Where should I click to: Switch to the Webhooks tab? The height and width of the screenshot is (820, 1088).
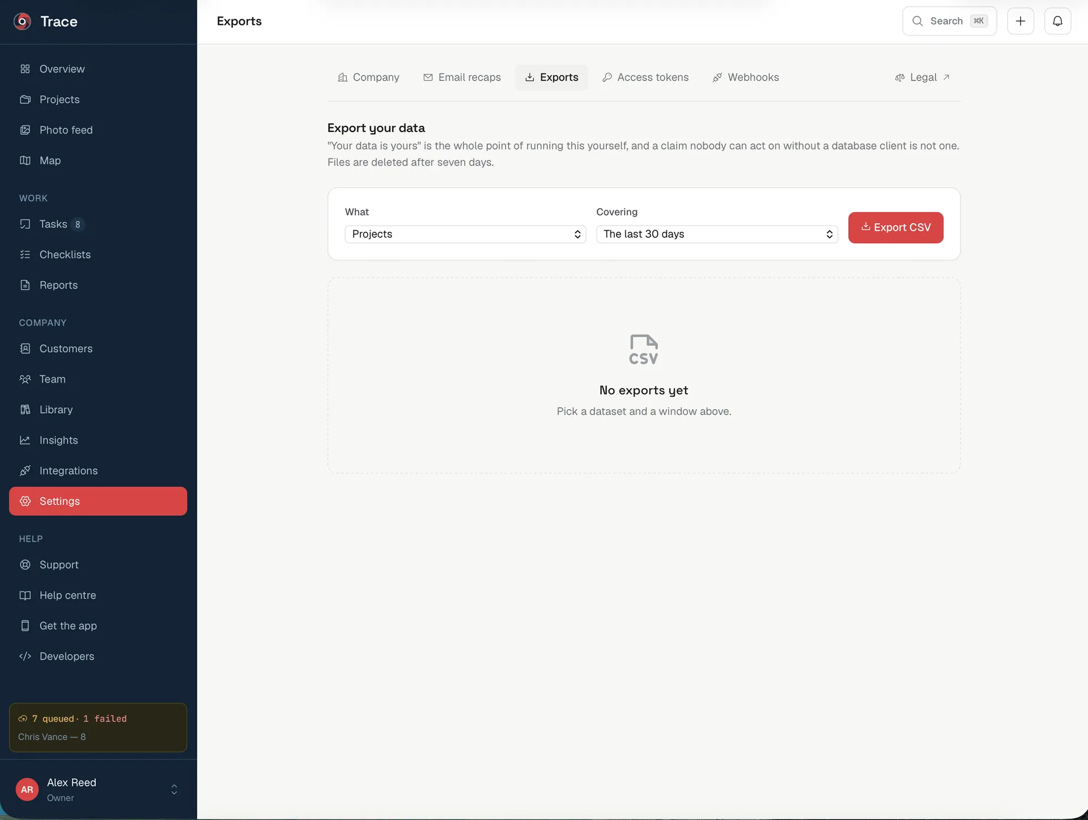click(x=746, y=78)
